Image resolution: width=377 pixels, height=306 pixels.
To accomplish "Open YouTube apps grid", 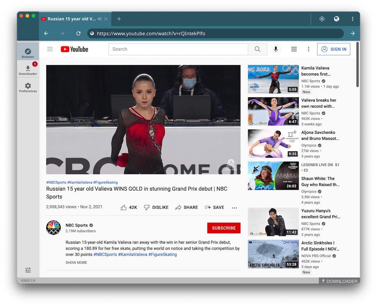I will (x=294, y=49).
